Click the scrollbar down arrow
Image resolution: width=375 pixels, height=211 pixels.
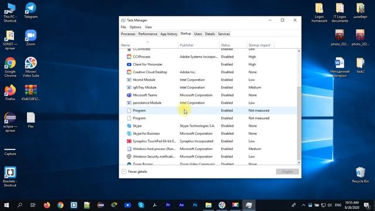point(299,162)
